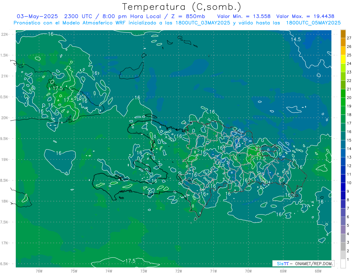Click the "6.5N" latitude axis label

click(4, 264)
